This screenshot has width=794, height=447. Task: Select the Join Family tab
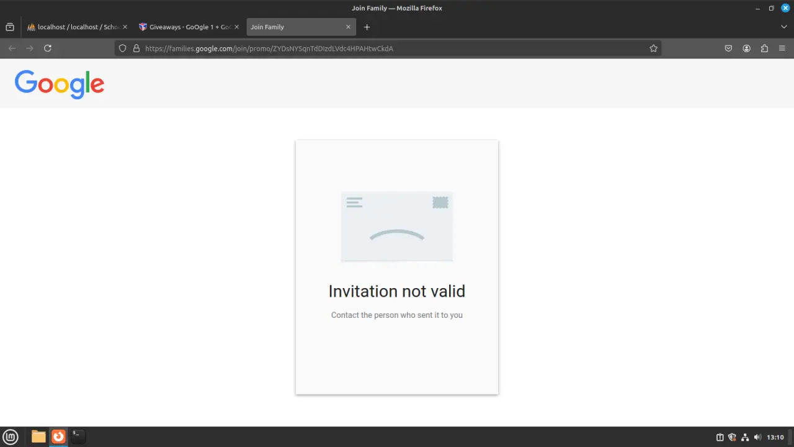[300, 27]
